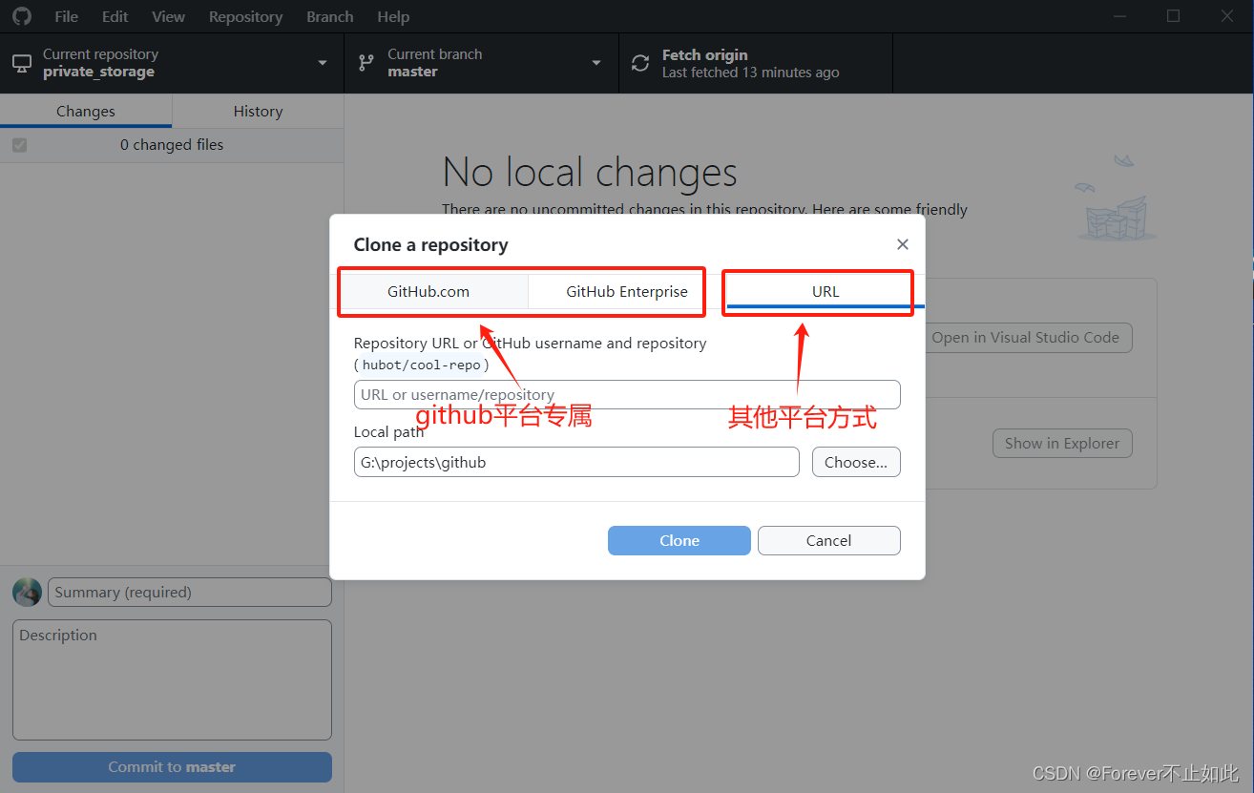This screenshot has height=793, width=1254.
Task: Close the Clone a repository dialog
Action: tap(903, 244)
